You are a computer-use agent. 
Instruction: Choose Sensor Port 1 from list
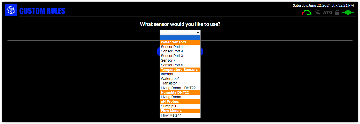(172, 47)
